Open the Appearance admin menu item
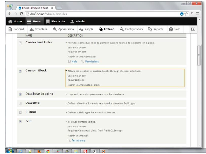The width and height of the screenshot is (206, 154). [63, 29]
